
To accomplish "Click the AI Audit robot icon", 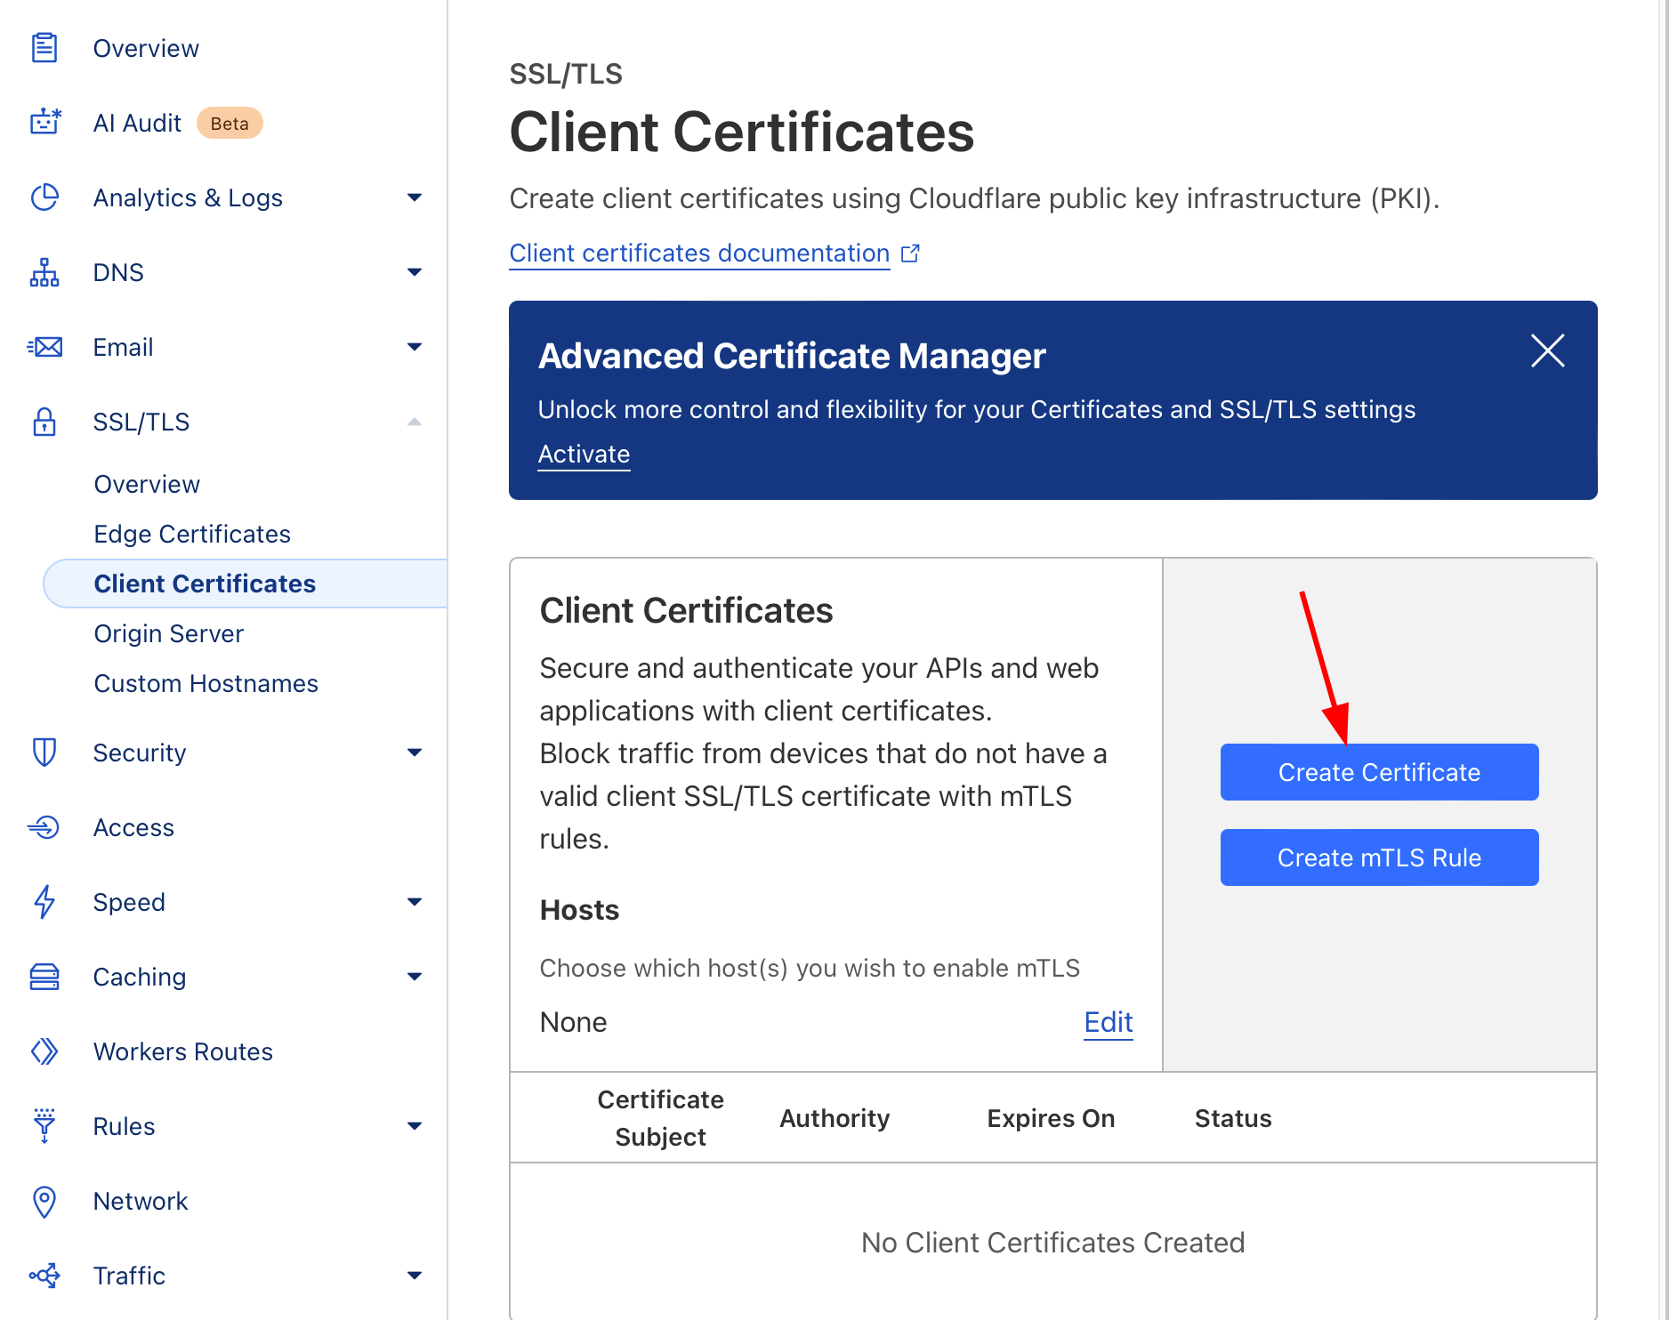I will coord(44,123).
